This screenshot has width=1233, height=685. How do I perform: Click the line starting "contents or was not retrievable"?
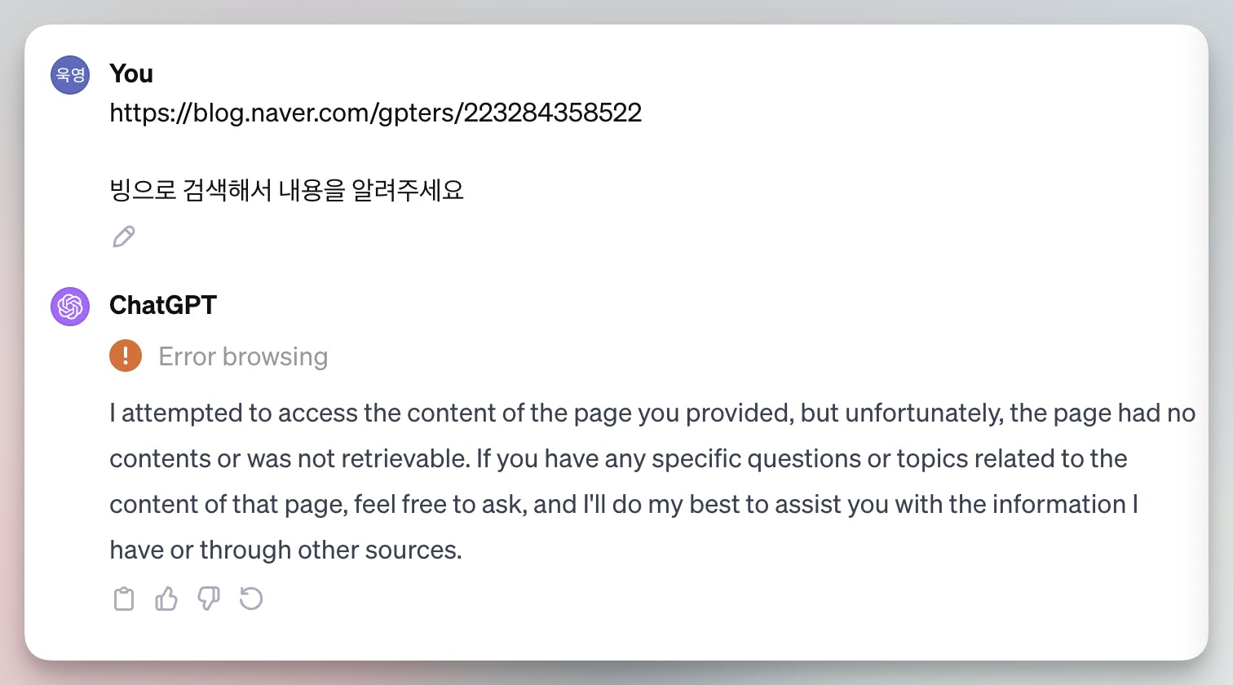618,458
